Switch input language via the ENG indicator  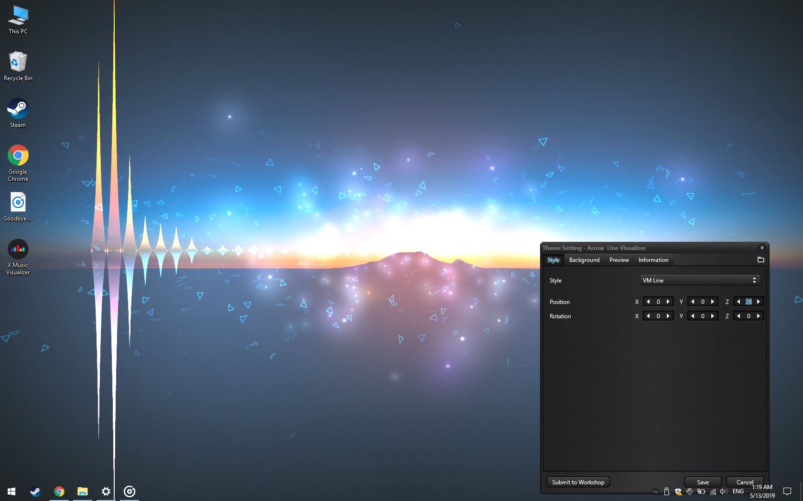coord(738,491)
